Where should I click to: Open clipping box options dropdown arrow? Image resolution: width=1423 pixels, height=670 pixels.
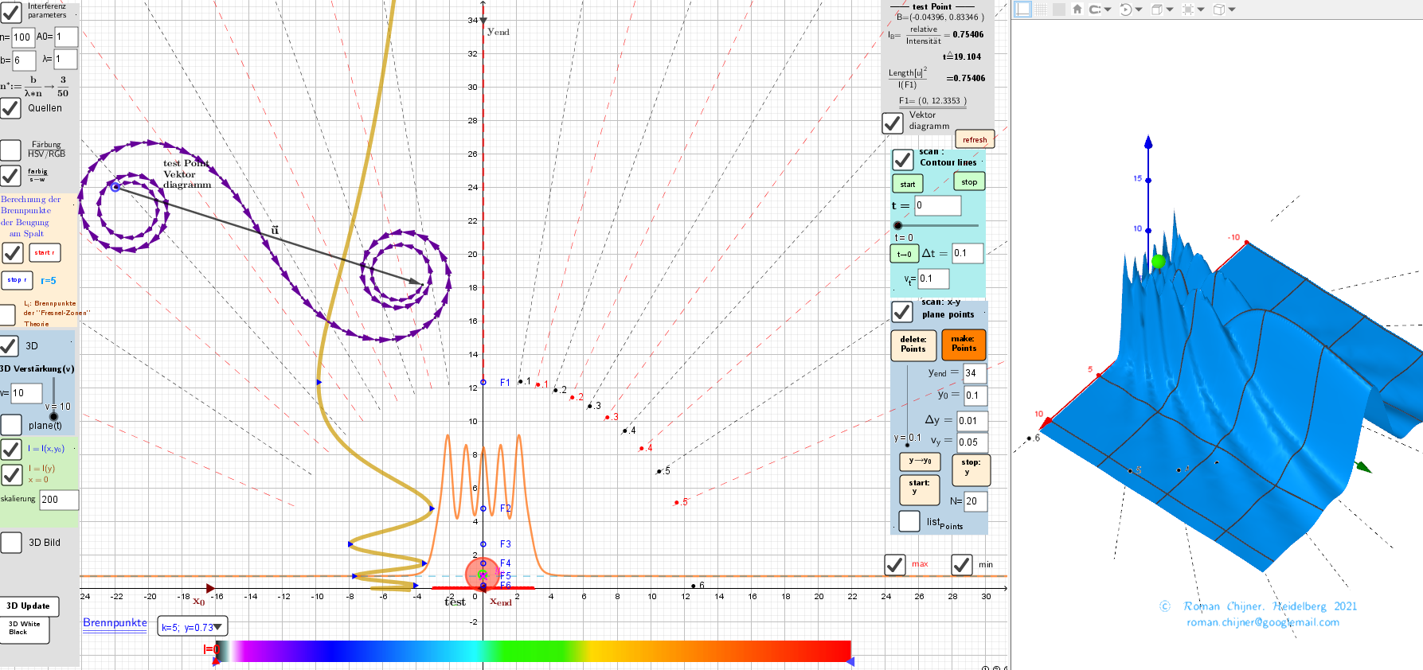1201,10
